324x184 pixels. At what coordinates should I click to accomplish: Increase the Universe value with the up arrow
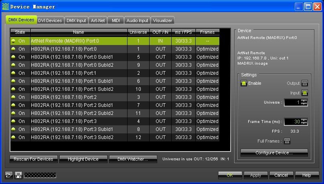tap(304, 101)
